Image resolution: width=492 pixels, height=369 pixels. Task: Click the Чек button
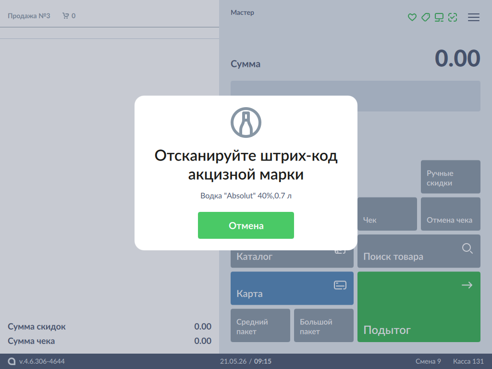(387, 214)
